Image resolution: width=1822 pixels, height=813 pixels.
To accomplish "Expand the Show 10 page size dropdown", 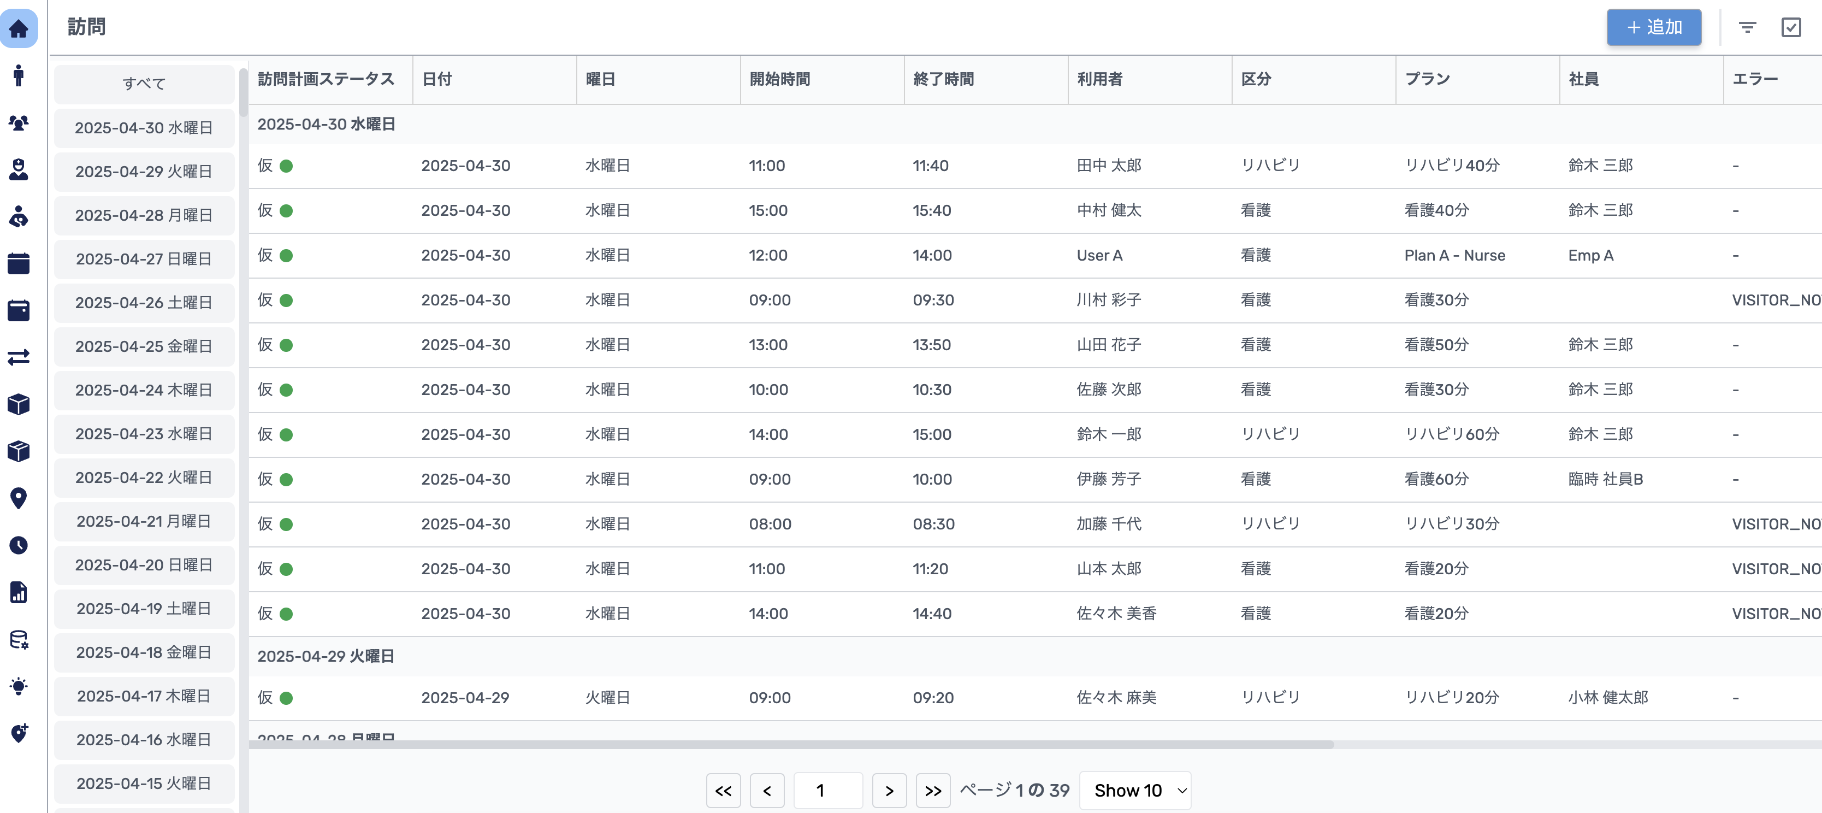I will coord(1135,791).
